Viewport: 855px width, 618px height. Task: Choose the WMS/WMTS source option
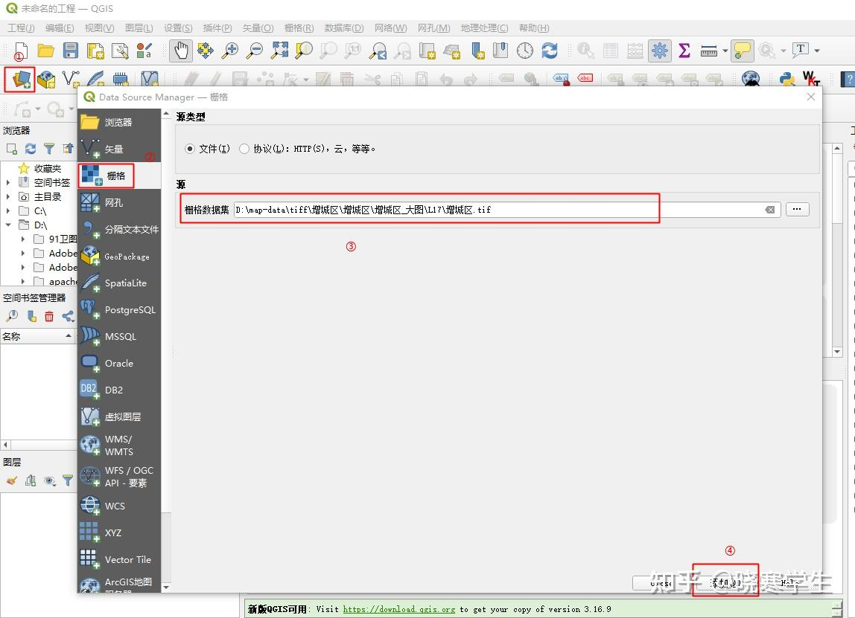click(119, 445)
